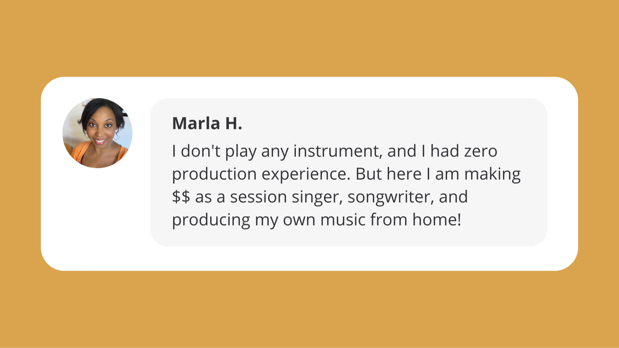The width and height of the screenshot is (619, 348).
Task: Click the word "instrument" in the testimonial
Action: point(336,151)
